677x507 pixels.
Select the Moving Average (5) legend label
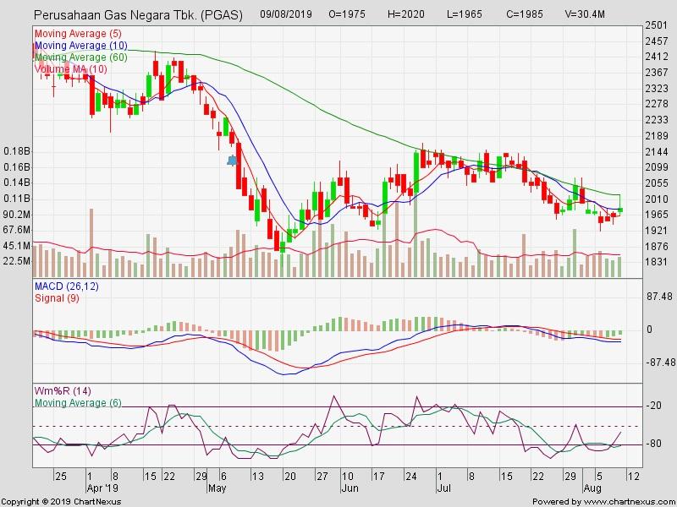point(78,34)
